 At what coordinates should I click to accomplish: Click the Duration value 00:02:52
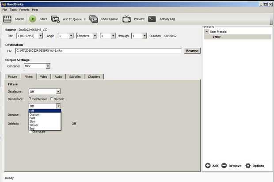pos(171,36)
